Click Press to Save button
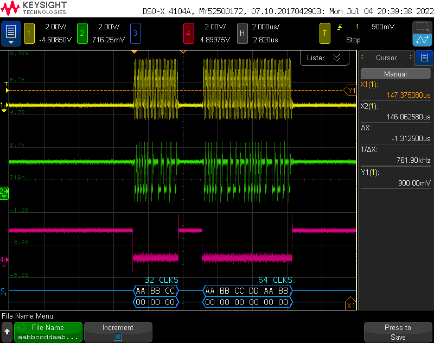 pos(398,332)
